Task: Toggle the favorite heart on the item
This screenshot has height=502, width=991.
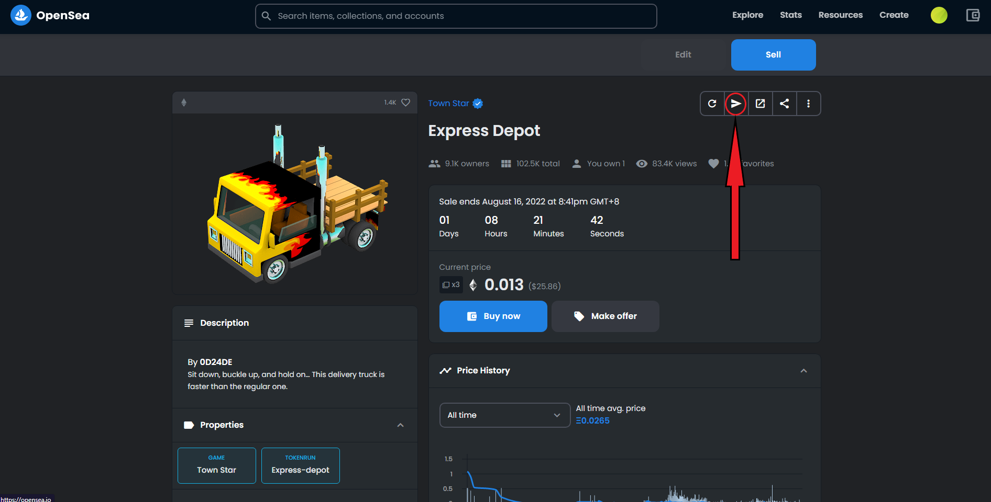Action: [404, 102]
